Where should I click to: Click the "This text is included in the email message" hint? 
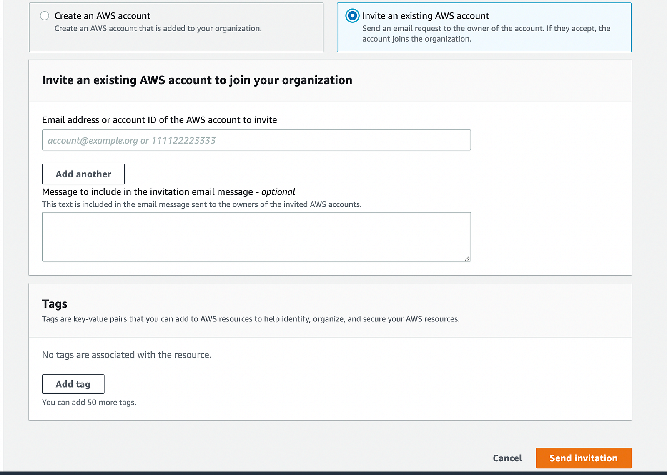point(202,204)
